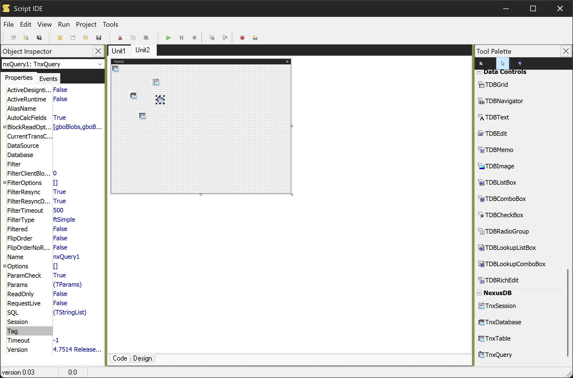This screenshot has width=573, height=378.
Task: Click the FilterTimeout value 500
Action: (58, 210)
